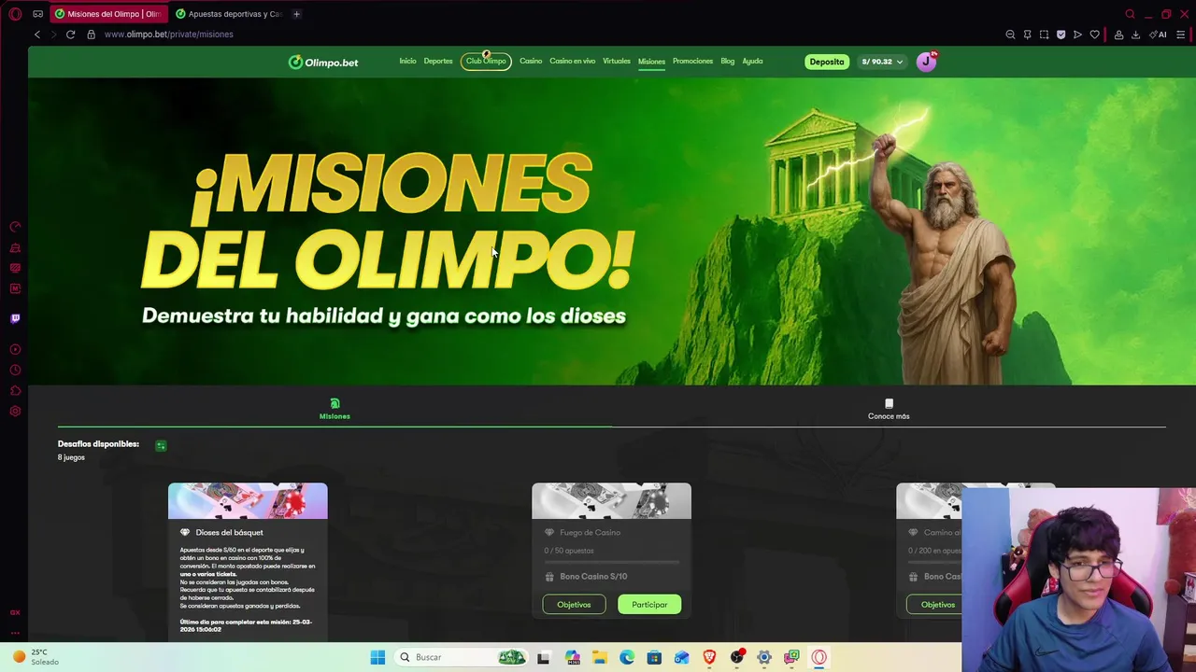Open Casino en vivo in the navigation
Viewport: 1196px width, 672px height.
pos(573,62)
